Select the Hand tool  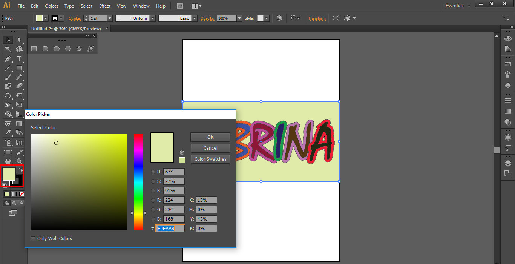(8, 160)
